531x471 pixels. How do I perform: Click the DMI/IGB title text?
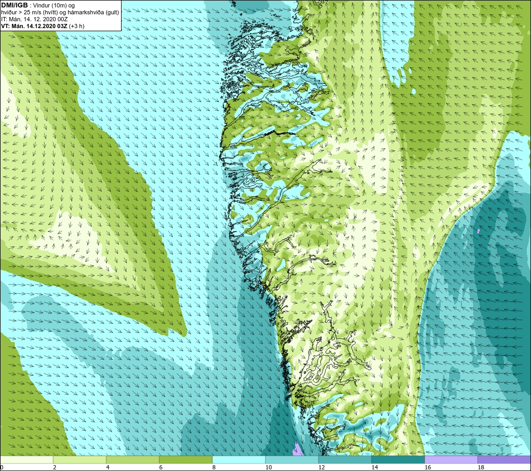pyautogui.click(x=14, y=5)
